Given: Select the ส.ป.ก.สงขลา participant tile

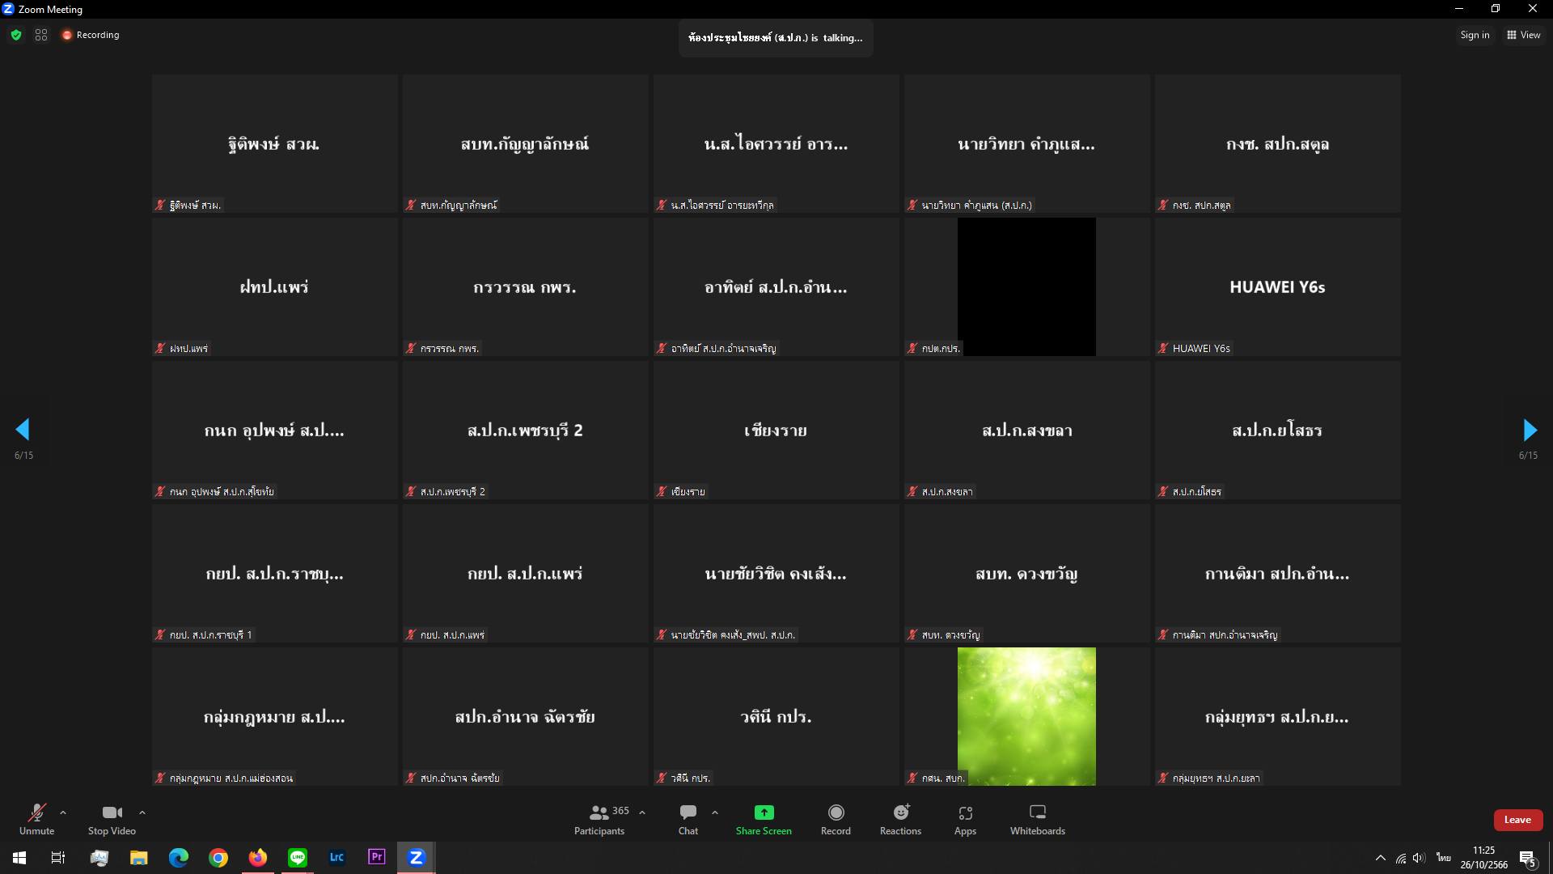Looking at the screenshot, I should click(1026, 430).
